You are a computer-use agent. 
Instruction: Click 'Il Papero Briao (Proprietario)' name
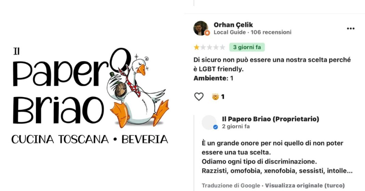coord(270,119)
